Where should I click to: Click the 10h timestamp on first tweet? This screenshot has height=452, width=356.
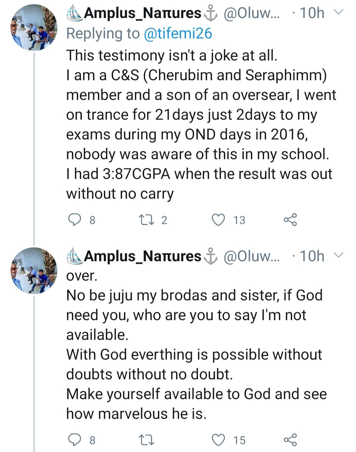click(x=312, y=13)
